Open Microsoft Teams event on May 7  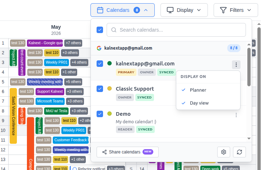pos(50,101)
